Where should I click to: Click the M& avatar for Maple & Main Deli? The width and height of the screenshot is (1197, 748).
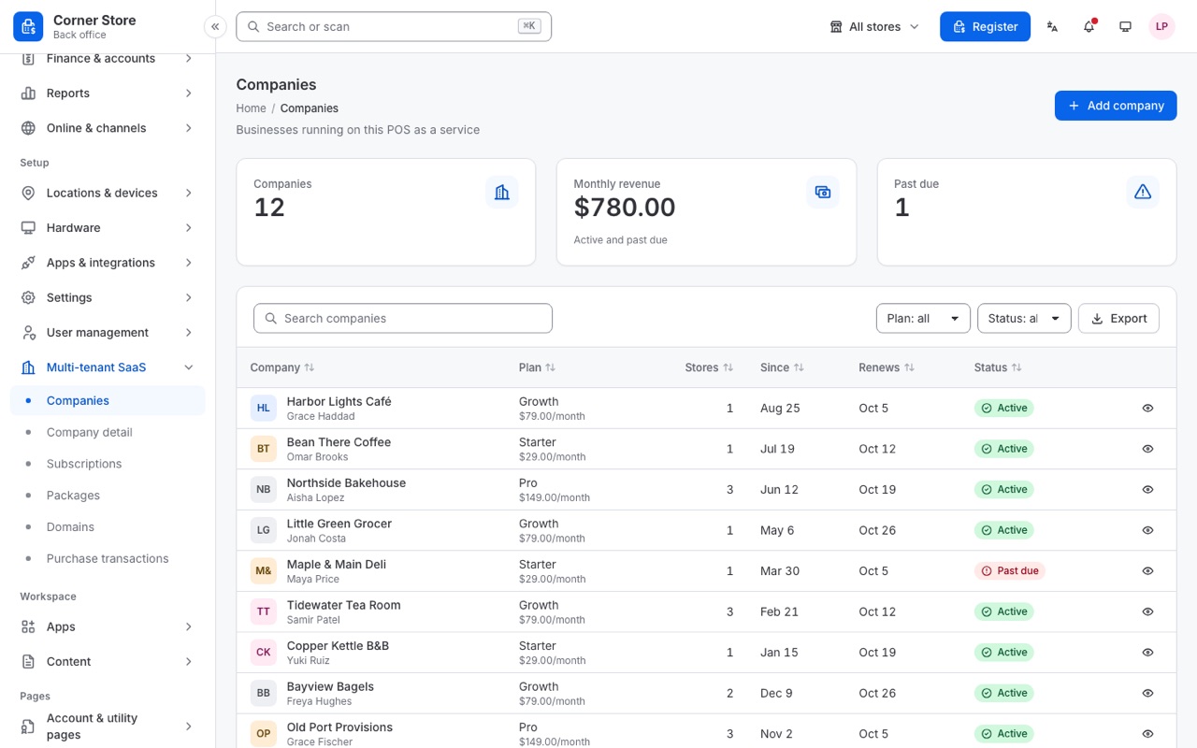[264, 570]
